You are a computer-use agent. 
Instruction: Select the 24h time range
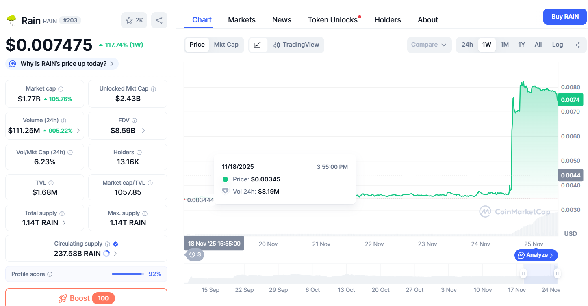(x=467, y=45)
